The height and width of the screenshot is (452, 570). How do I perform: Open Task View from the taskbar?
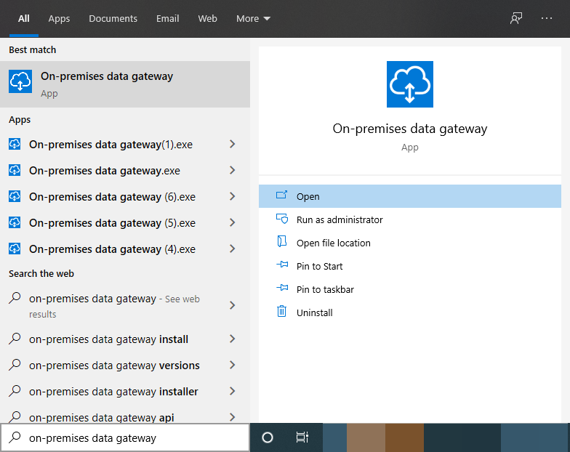[302, 437]
